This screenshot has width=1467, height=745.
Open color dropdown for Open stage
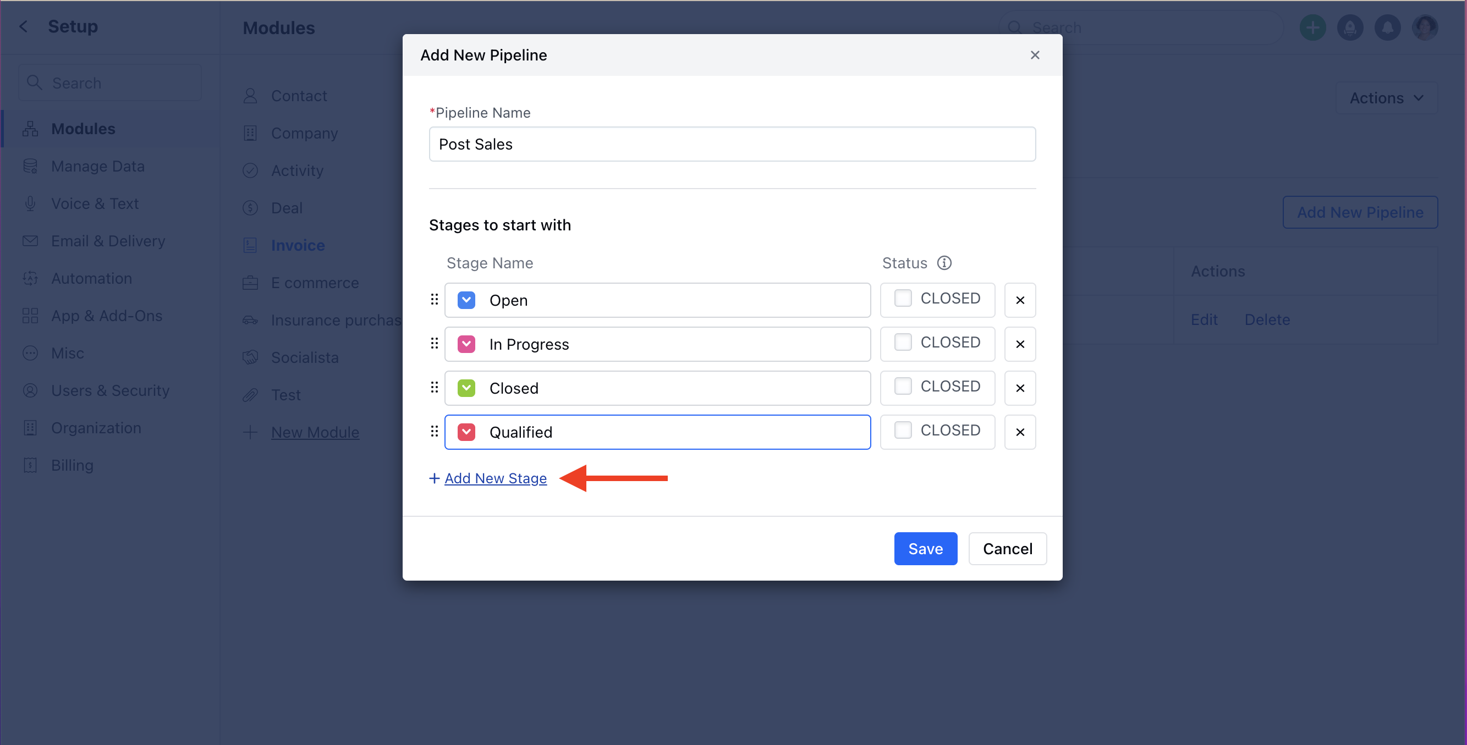[466, 300]
